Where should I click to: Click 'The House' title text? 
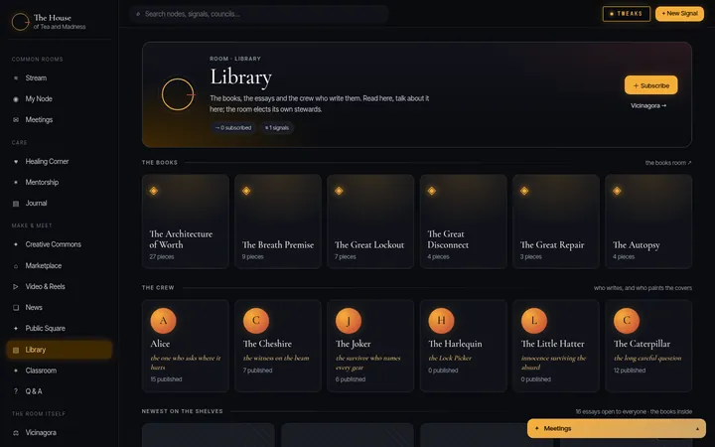pyautogui.click(x=52, y=18)
